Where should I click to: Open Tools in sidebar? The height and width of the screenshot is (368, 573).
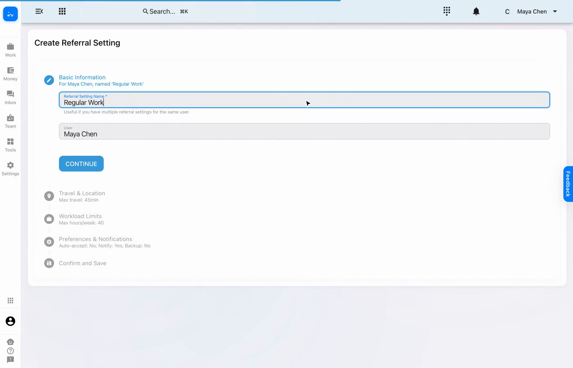coord(10,145)
